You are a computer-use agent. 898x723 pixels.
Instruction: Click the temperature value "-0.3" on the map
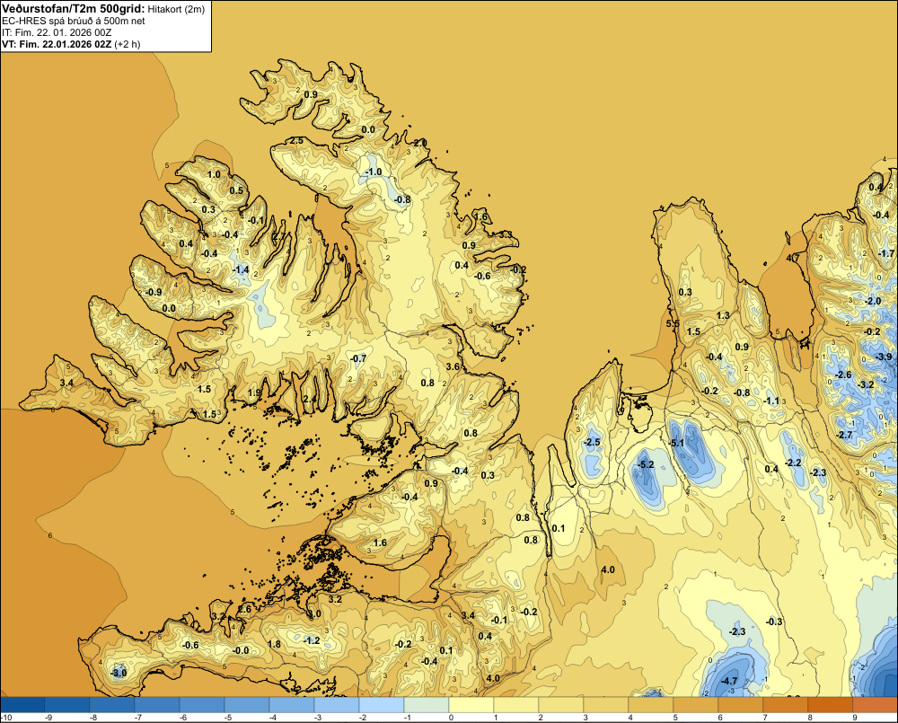pyautogui.click(x=774, y=622)
